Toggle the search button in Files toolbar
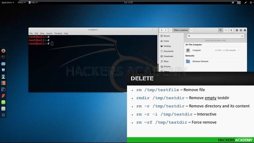The image size is (254, 143). tap(220, 30)
